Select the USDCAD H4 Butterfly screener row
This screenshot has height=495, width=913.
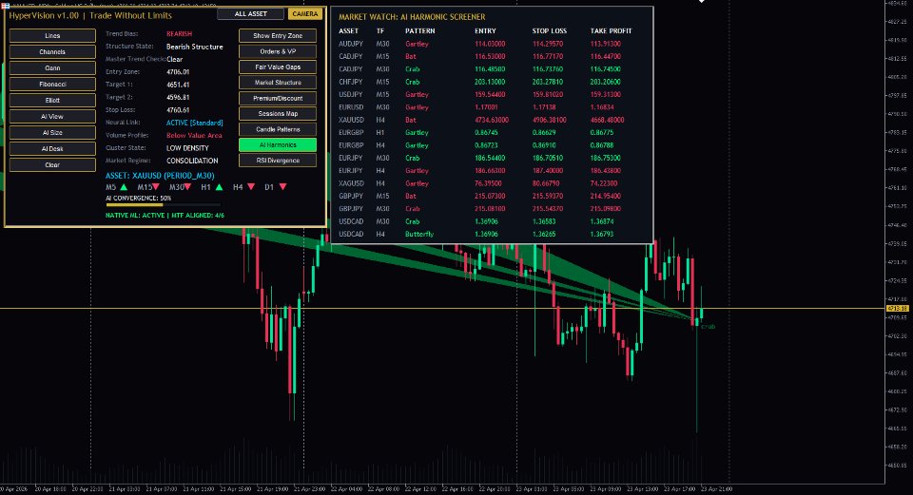point(492,234)
